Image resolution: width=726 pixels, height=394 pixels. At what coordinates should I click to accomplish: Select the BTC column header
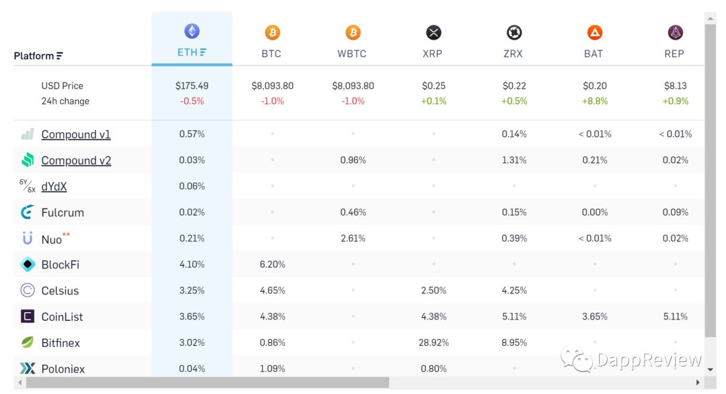(x=272, y=54)
